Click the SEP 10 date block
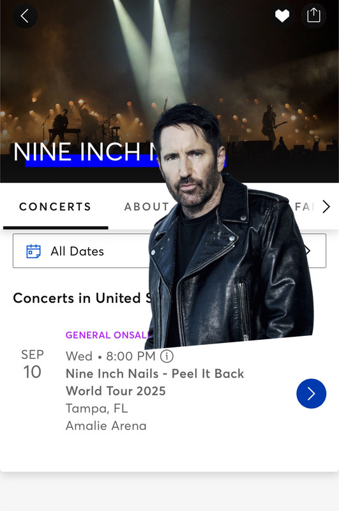 click(x=32, y=364)
